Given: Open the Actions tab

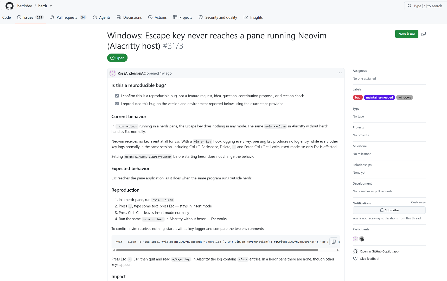Looking at the screenshot, I should click(157, 17).
